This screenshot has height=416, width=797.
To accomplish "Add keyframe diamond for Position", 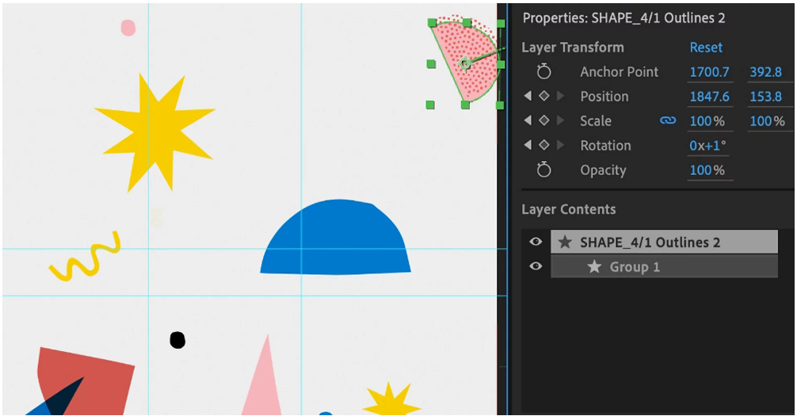I will (x=543, y=97).
